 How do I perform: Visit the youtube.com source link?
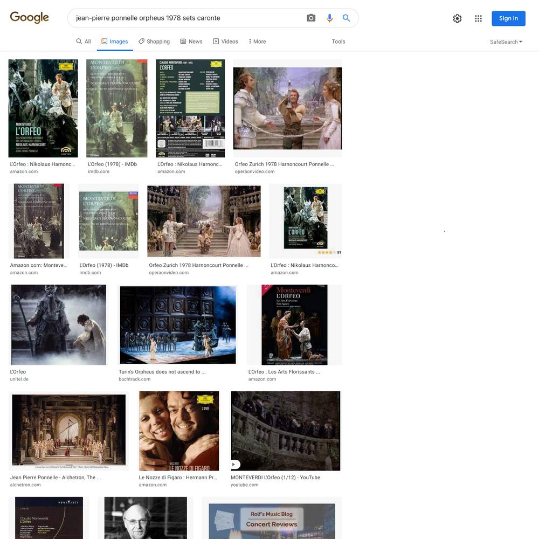[244, 485]
